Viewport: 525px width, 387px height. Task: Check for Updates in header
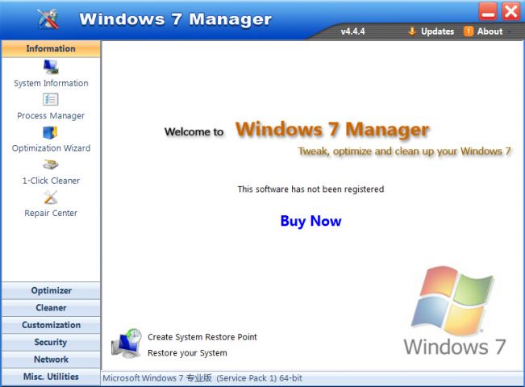pos(437,31)
